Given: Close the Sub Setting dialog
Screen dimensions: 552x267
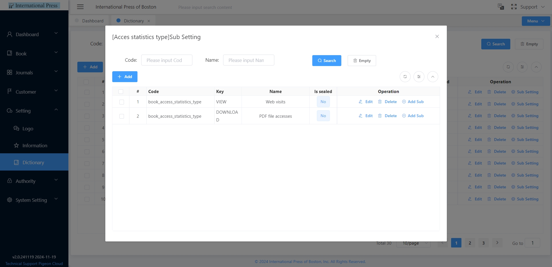Looking at the screenshot, I should (x=437, y=36).
